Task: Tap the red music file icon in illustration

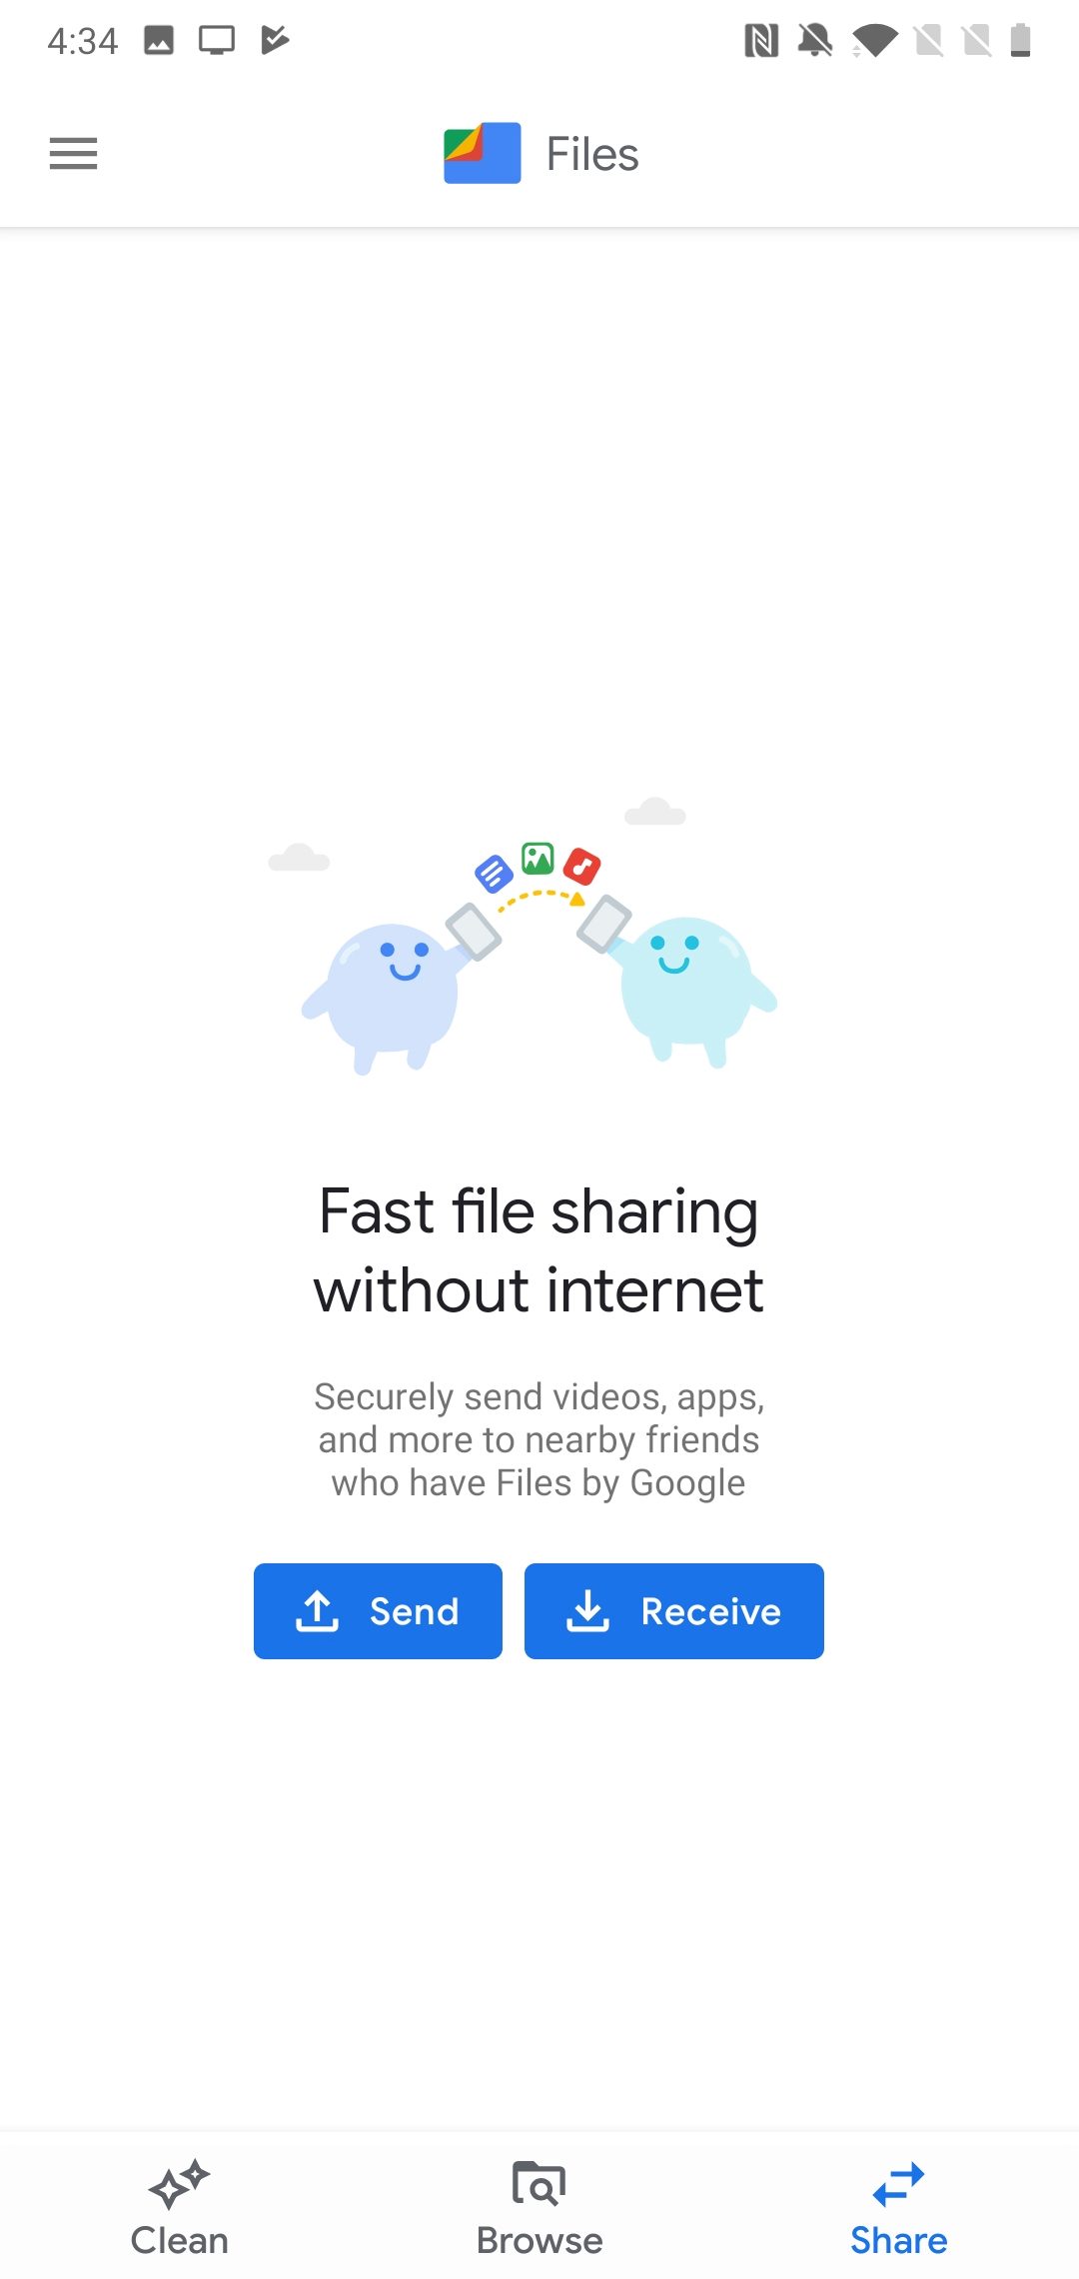Action: pos(581,866)
